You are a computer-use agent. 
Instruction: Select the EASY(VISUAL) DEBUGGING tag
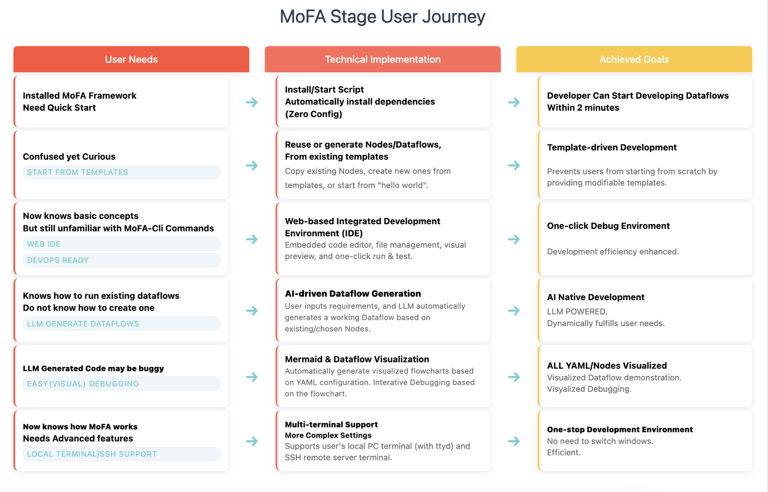121,384
